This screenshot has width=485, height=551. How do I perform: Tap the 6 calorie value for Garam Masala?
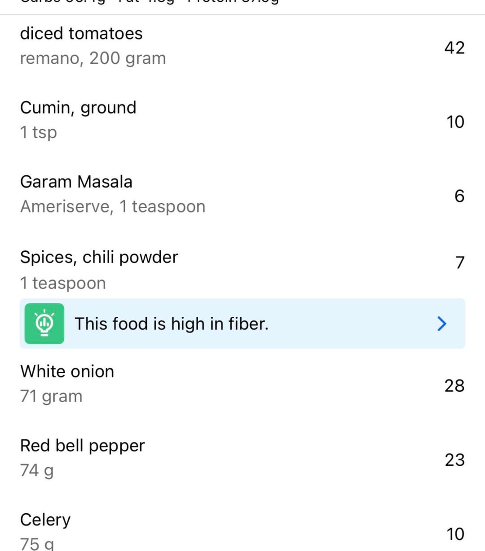459,196
